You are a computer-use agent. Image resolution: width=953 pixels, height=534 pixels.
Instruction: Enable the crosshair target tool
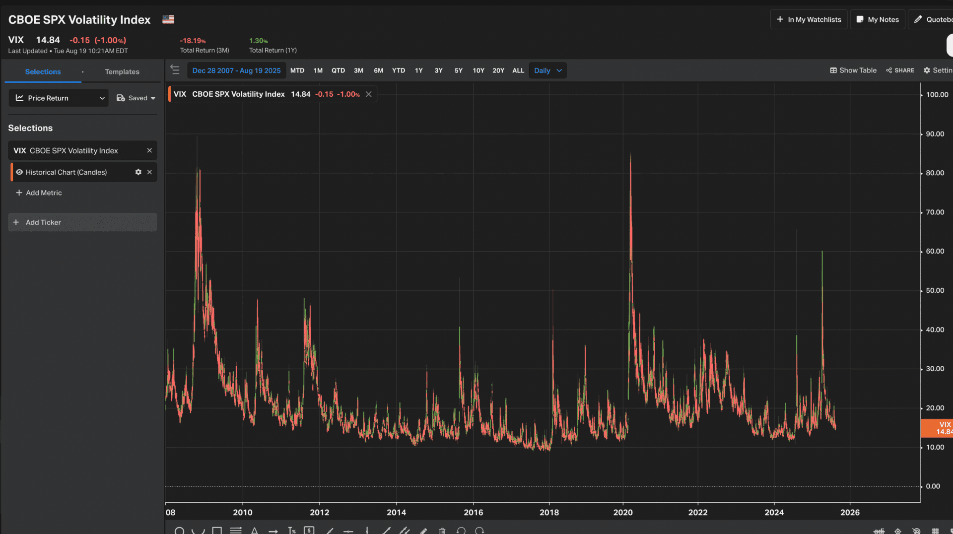click(898, 531)
